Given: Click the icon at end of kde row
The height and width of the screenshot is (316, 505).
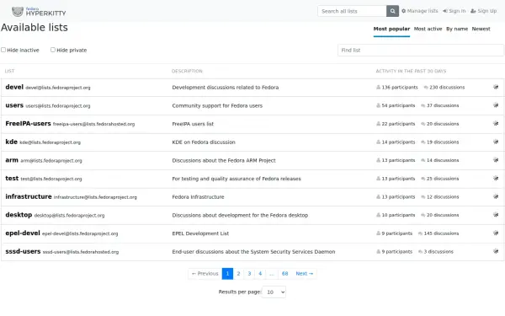Looking at the screenshot, I should (496, 142).
